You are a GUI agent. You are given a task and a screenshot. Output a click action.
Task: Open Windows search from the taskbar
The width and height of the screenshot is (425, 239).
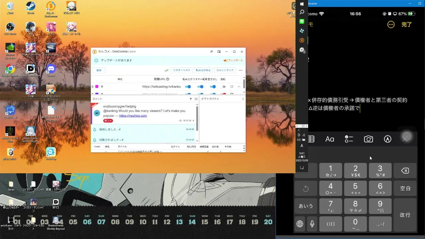click(302, 12)
